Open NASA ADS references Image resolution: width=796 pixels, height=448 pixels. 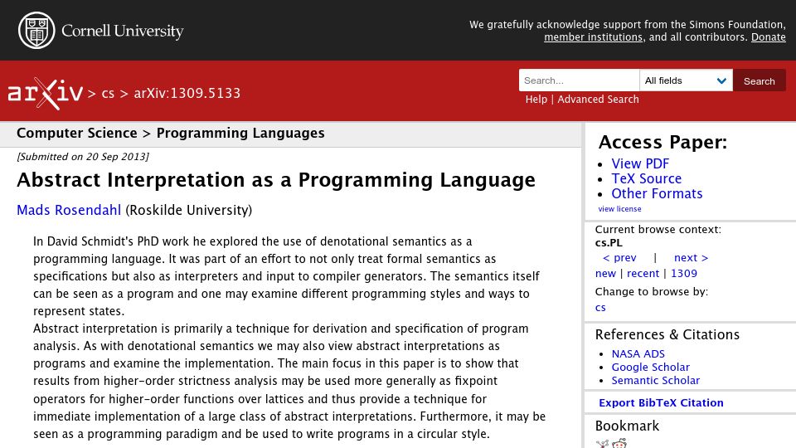(638, 353)
